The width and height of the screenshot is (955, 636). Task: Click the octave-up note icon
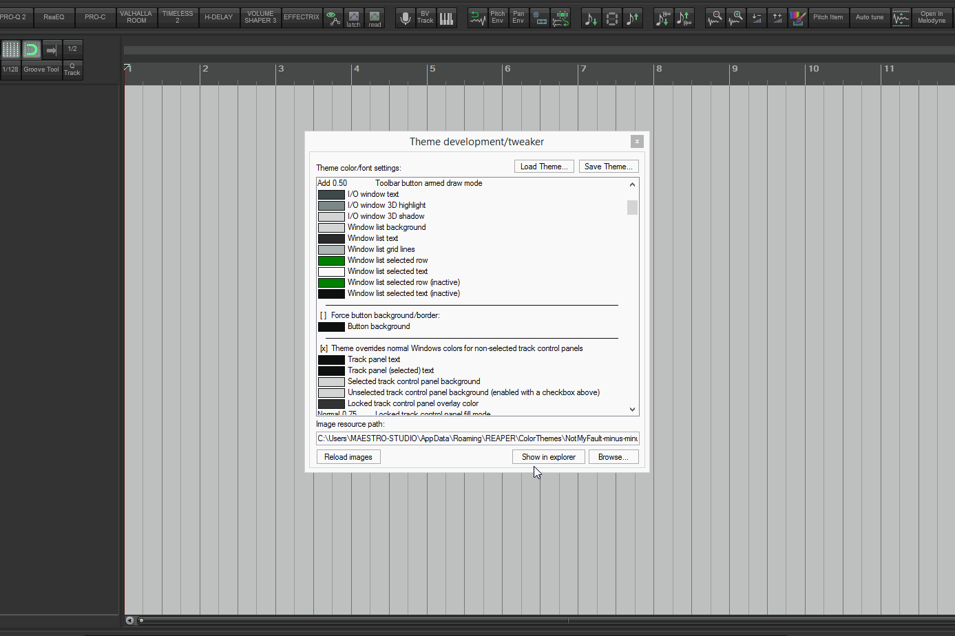click(684, 18)
